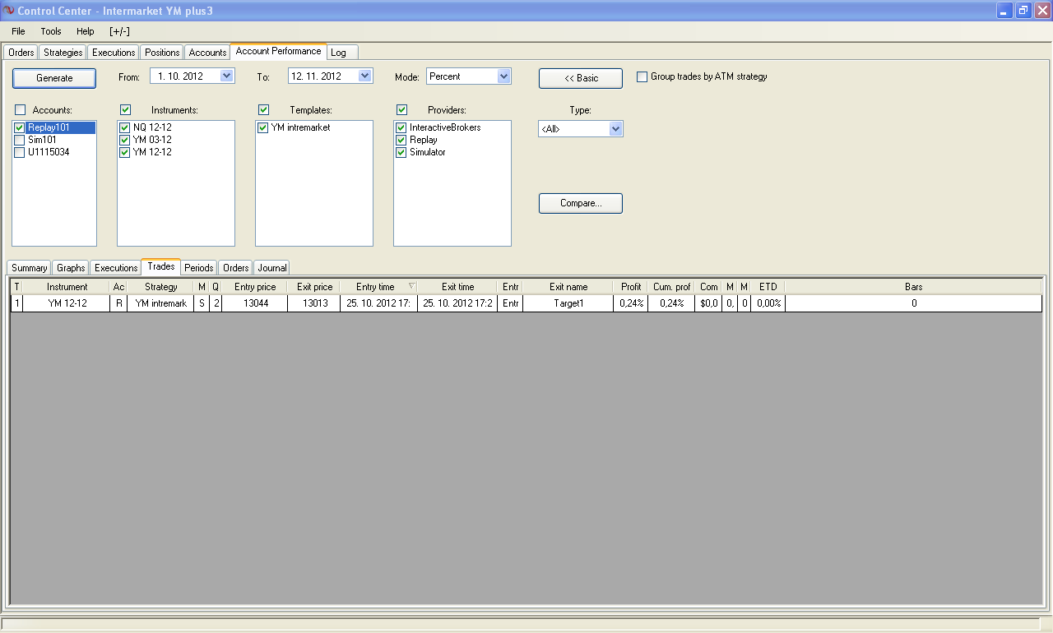Uncheck the all-Instruments header checkbox
Viewport: 1053px width, 633px height.
click(x=126, y=109)
